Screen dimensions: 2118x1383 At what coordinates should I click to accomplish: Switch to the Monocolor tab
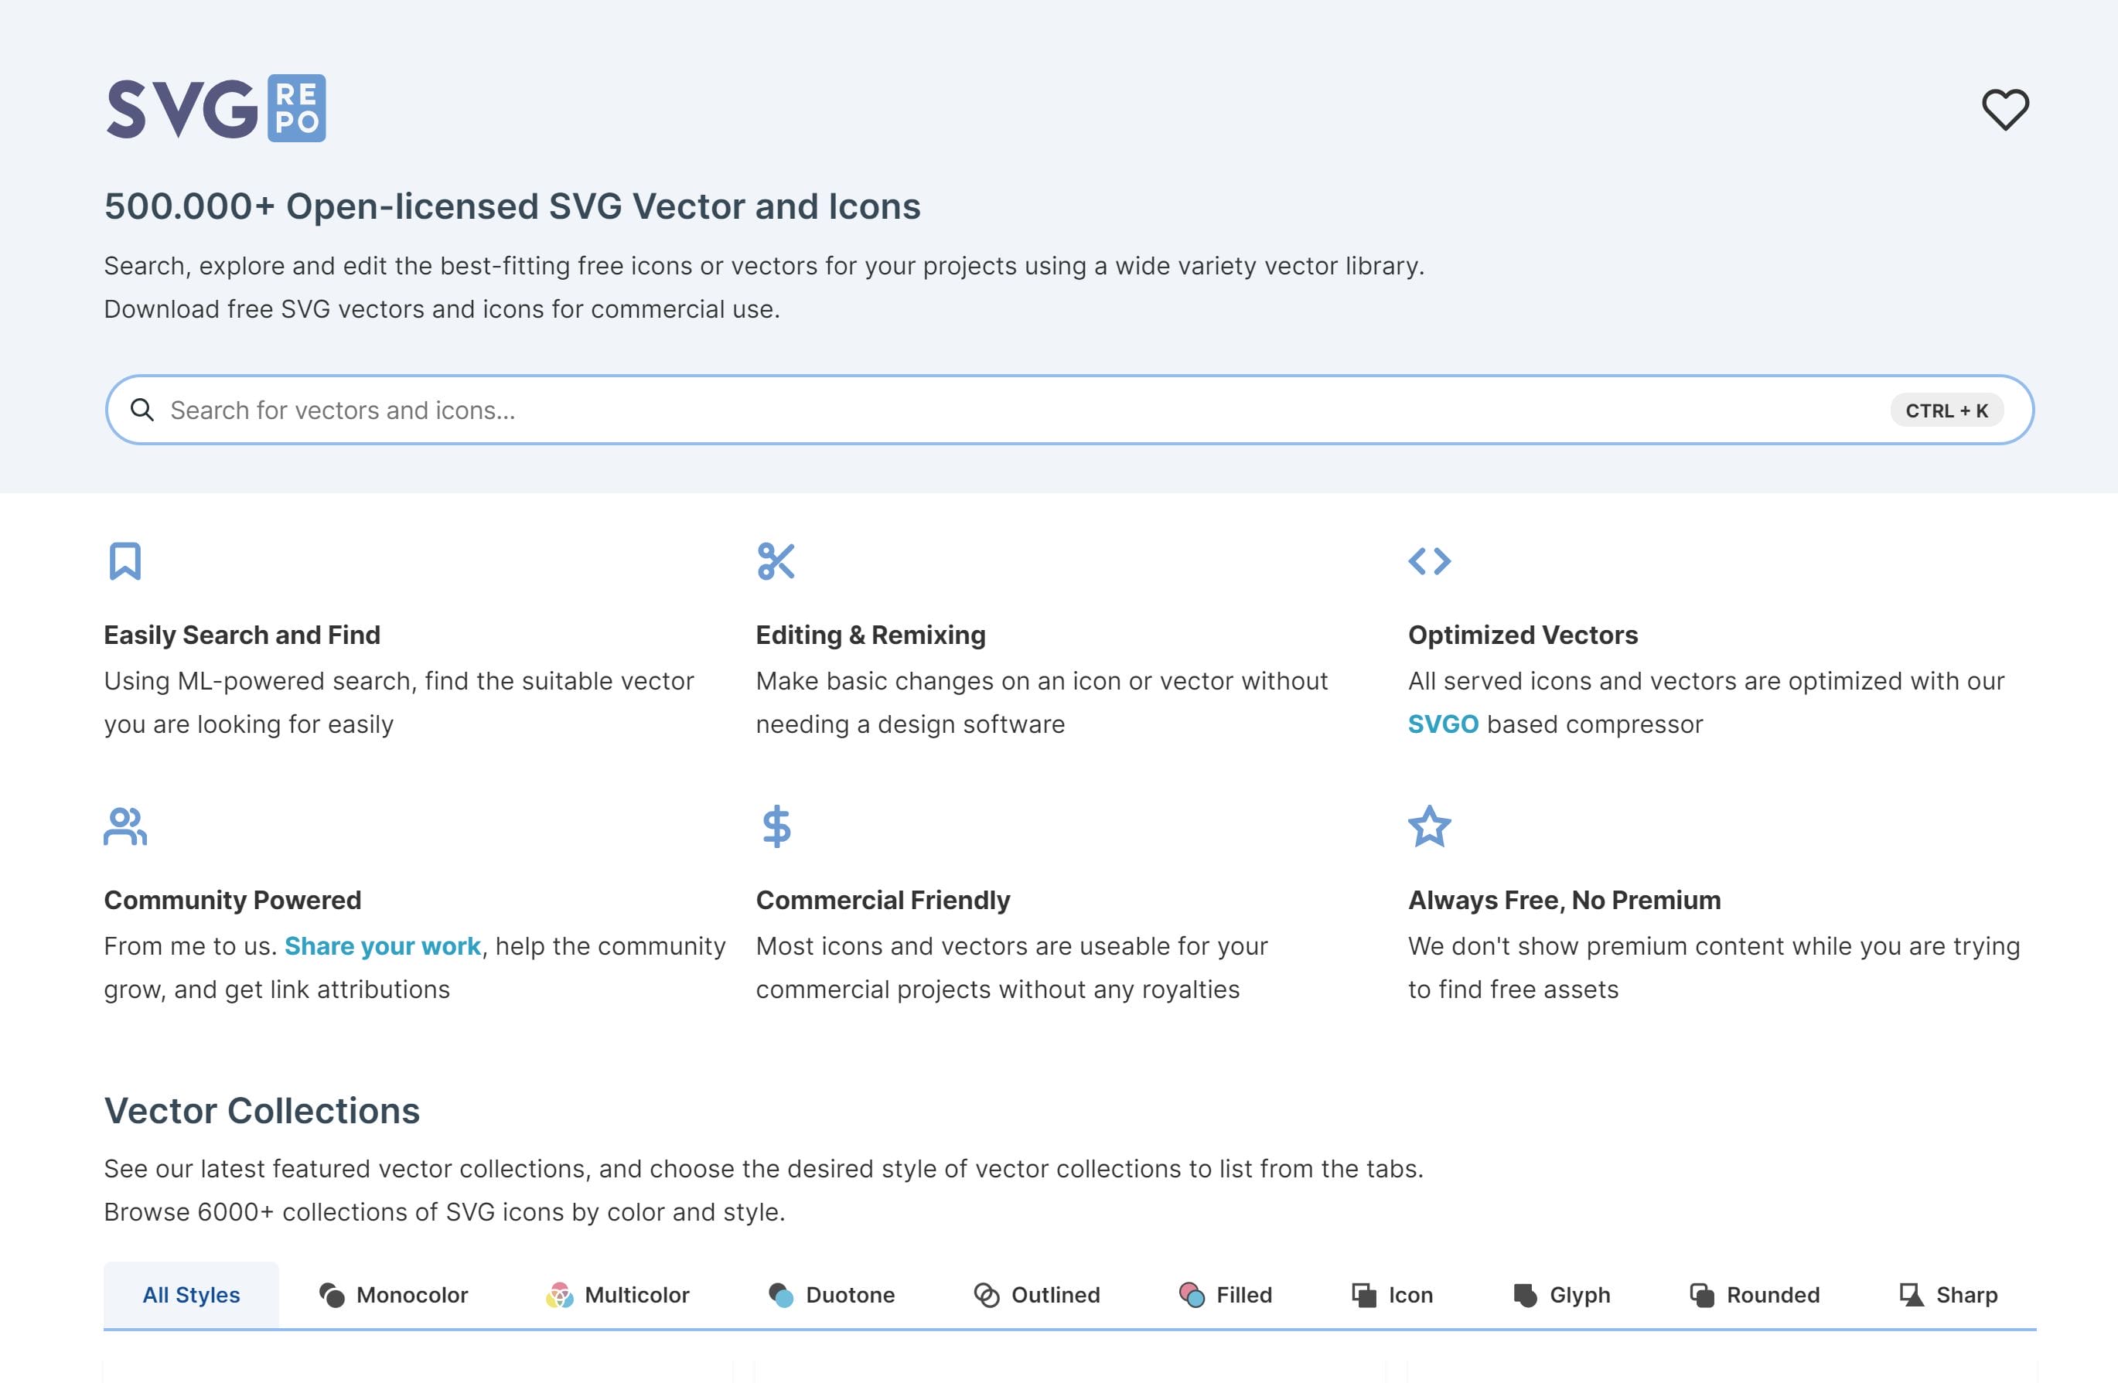[x=394, y=1294]
